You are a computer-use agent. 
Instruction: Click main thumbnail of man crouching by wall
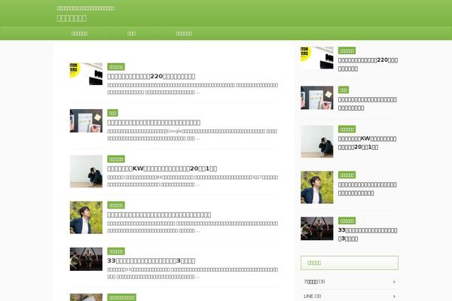(86, 172)
